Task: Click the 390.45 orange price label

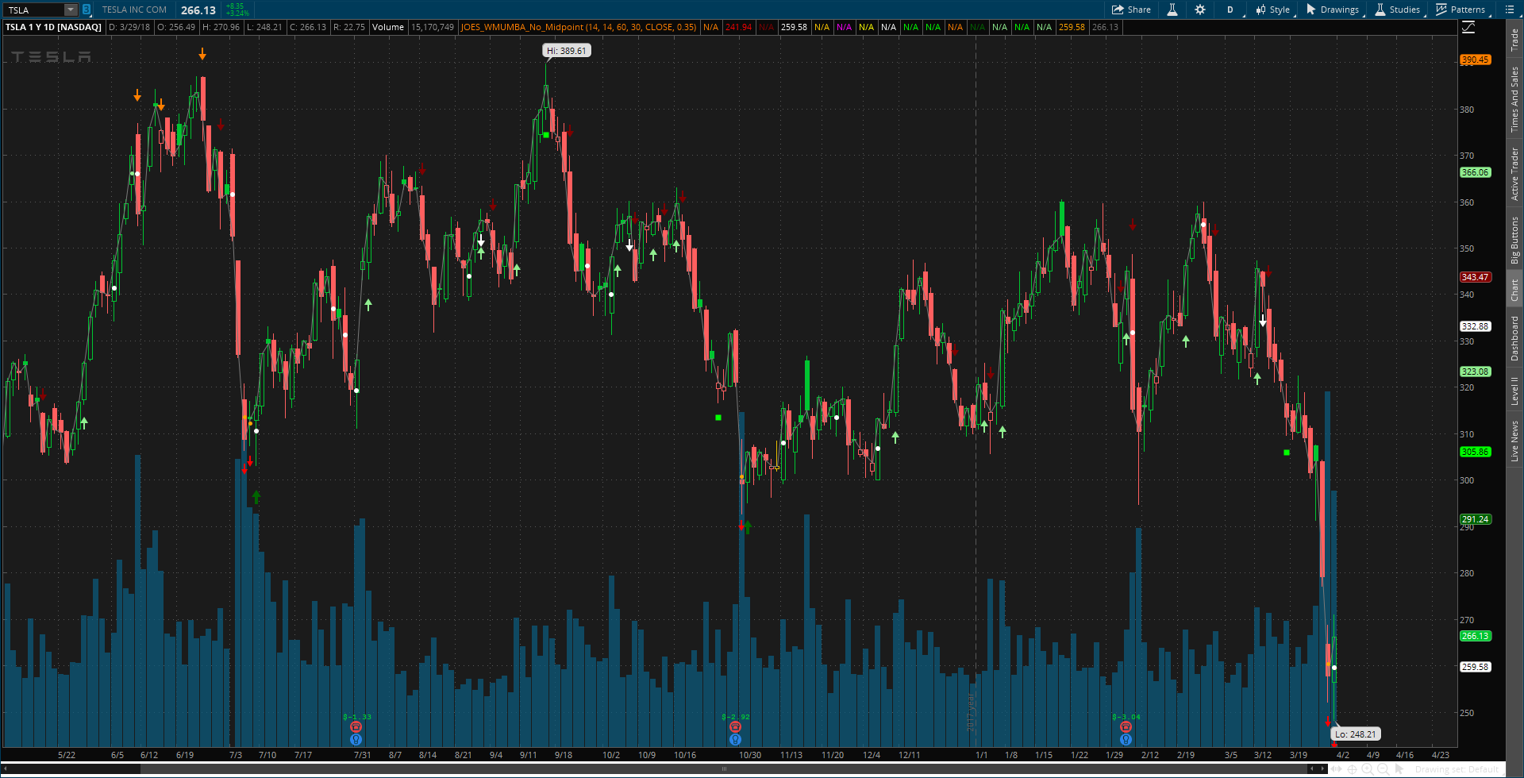Action: tap(1475, 60)
